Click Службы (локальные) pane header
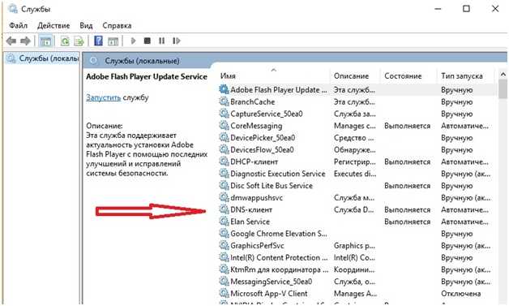 pos(142,61)
